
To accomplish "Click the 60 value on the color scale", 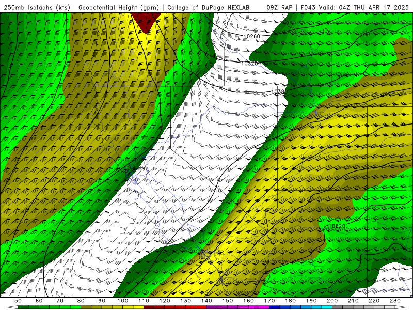I will point(39,301).
